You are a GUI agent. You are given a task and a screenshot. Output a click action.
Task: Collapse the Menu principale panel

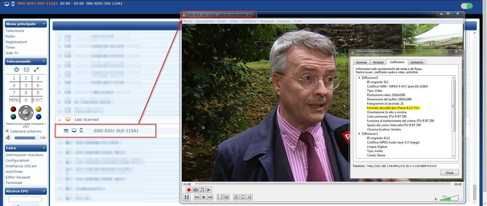click(x=44, y=24)
